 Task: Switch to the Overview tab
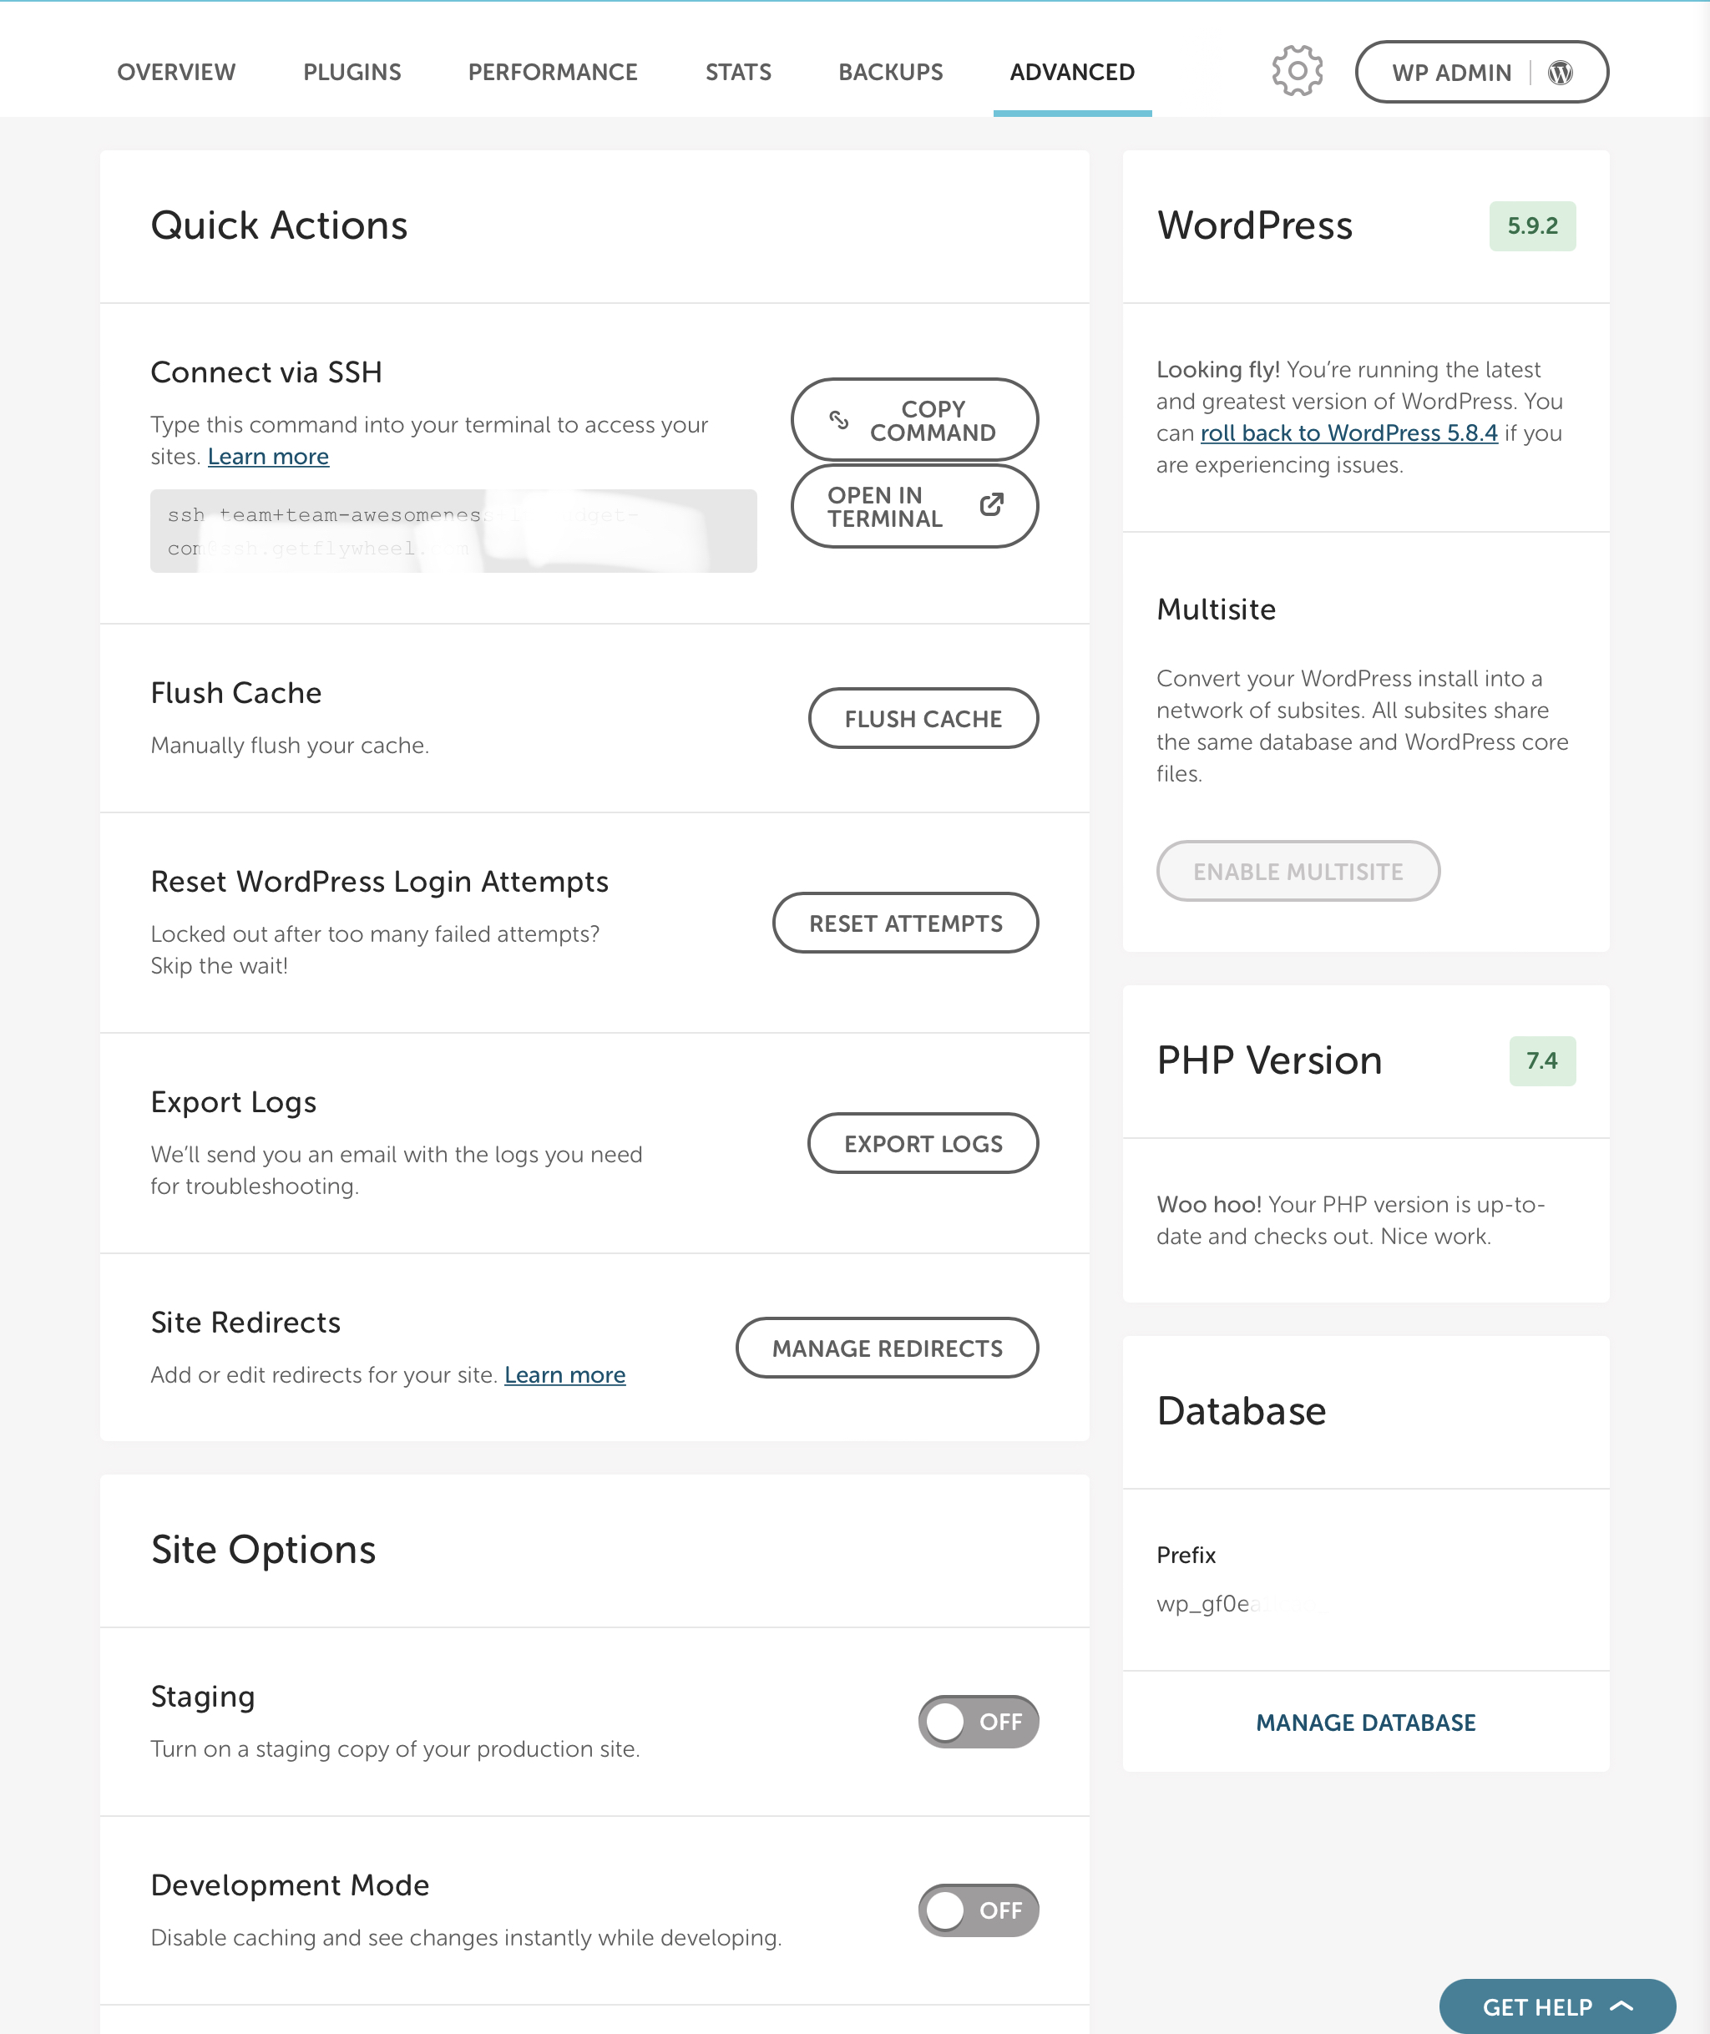[176, 73]
